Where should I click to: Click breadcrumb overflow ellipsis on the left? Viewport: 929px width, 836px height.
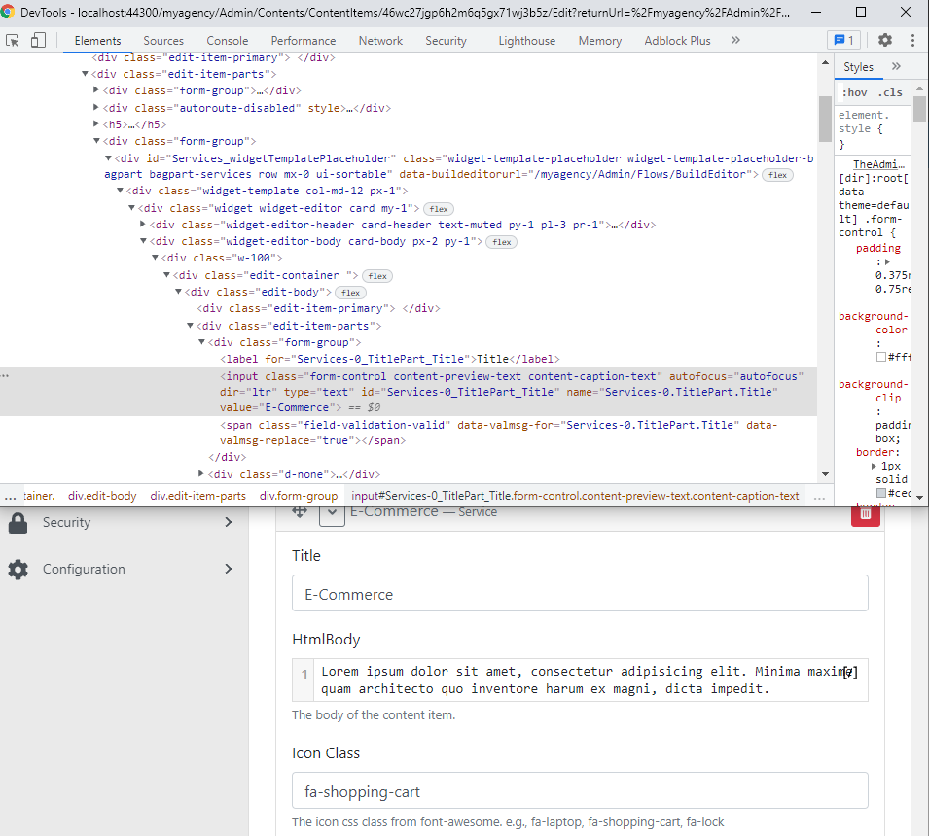point(10,496)
